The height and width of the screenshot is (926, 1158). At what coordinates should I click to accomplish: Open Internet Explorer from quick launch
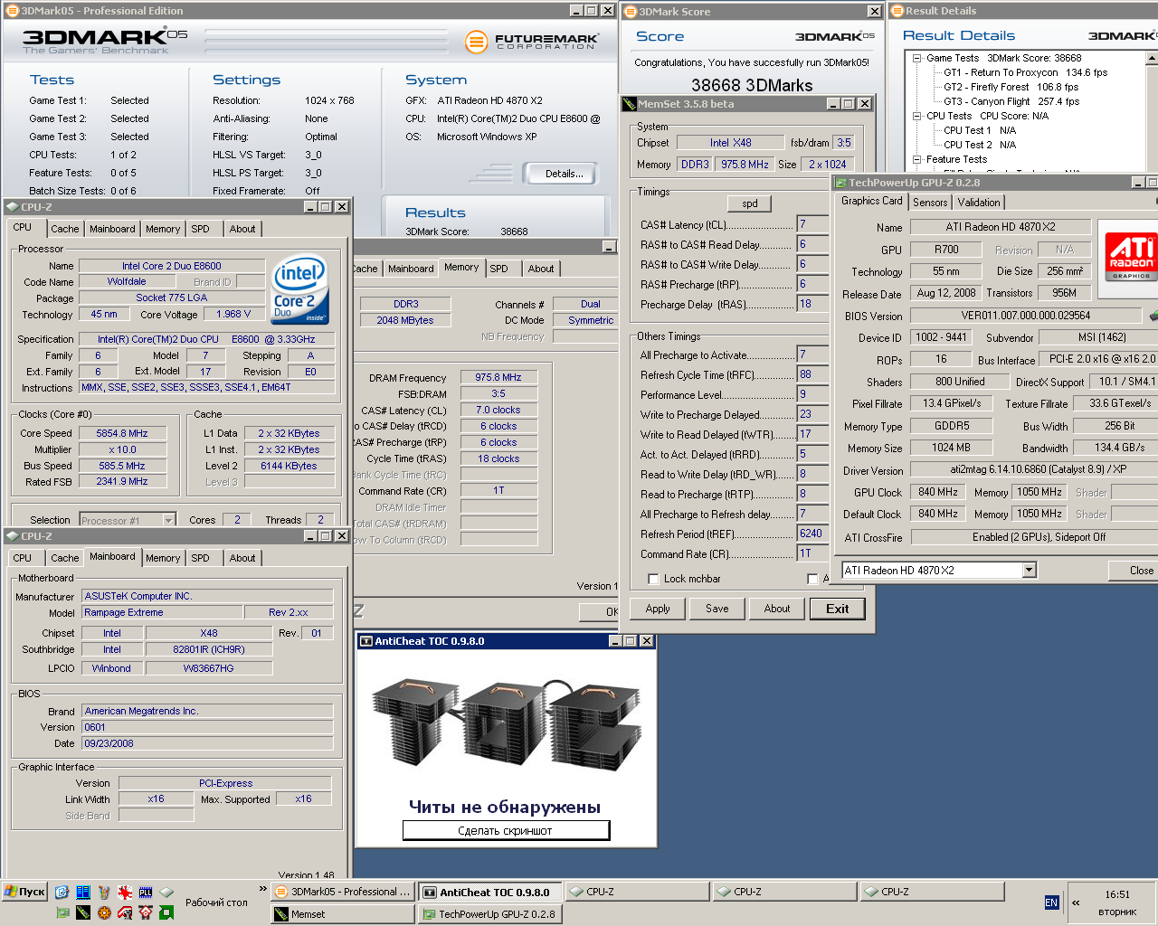[62, 892]
